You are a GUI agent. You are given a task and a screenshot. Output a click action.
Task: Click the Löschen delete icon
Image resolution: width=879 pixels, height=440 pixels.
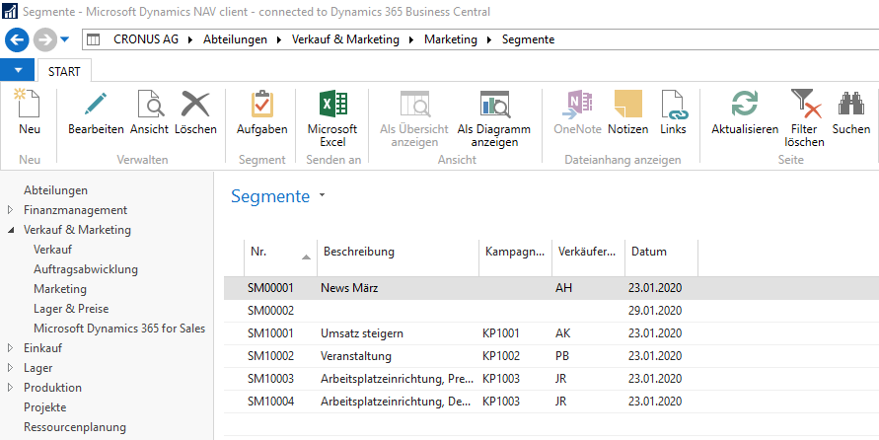point(195,104)
